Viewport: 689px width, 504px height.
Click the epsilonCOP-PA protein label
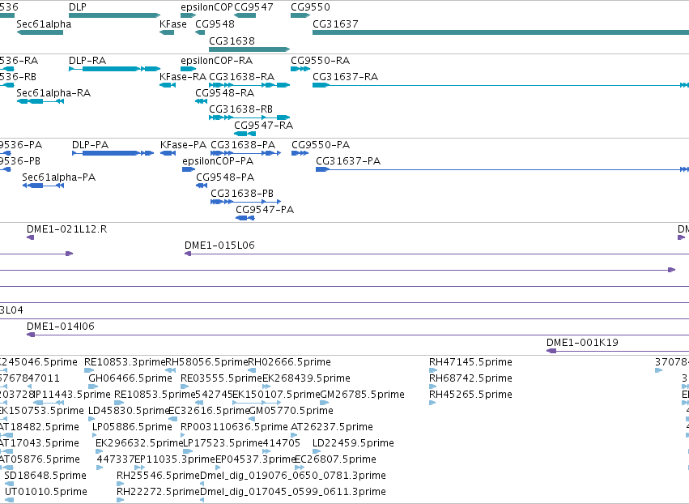[x=218, y=161]
